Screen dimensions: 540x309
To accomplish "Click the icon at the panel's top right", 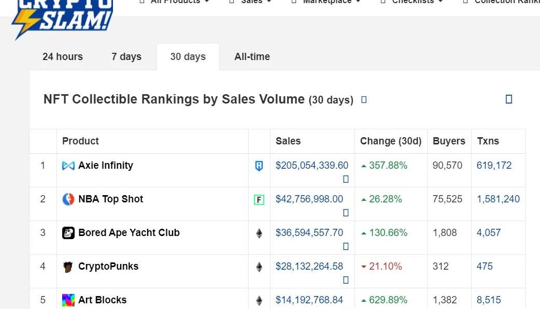I will pyautogui.click(x=509, y=99).
